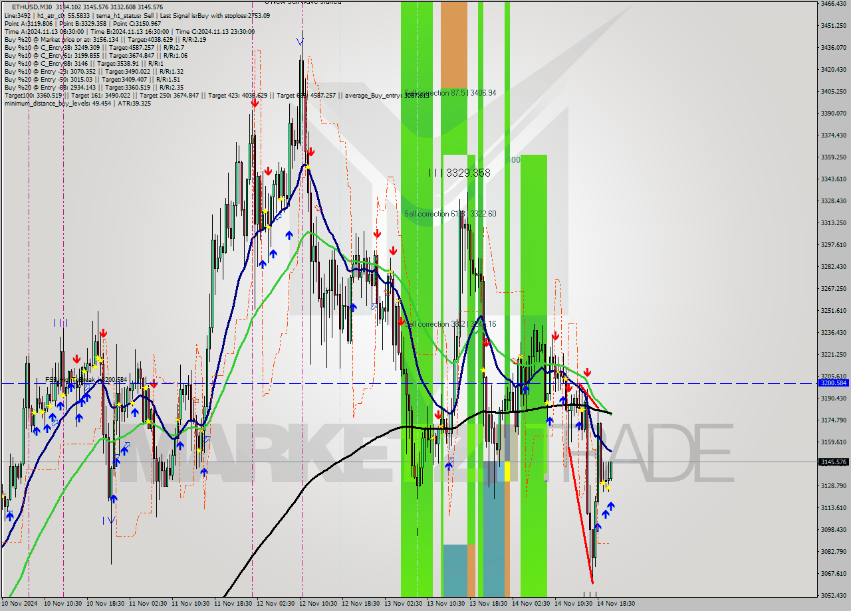Click the ETHUSD,M30 symbol title
The width and height of the screenshot is (851, 611).
33,7
